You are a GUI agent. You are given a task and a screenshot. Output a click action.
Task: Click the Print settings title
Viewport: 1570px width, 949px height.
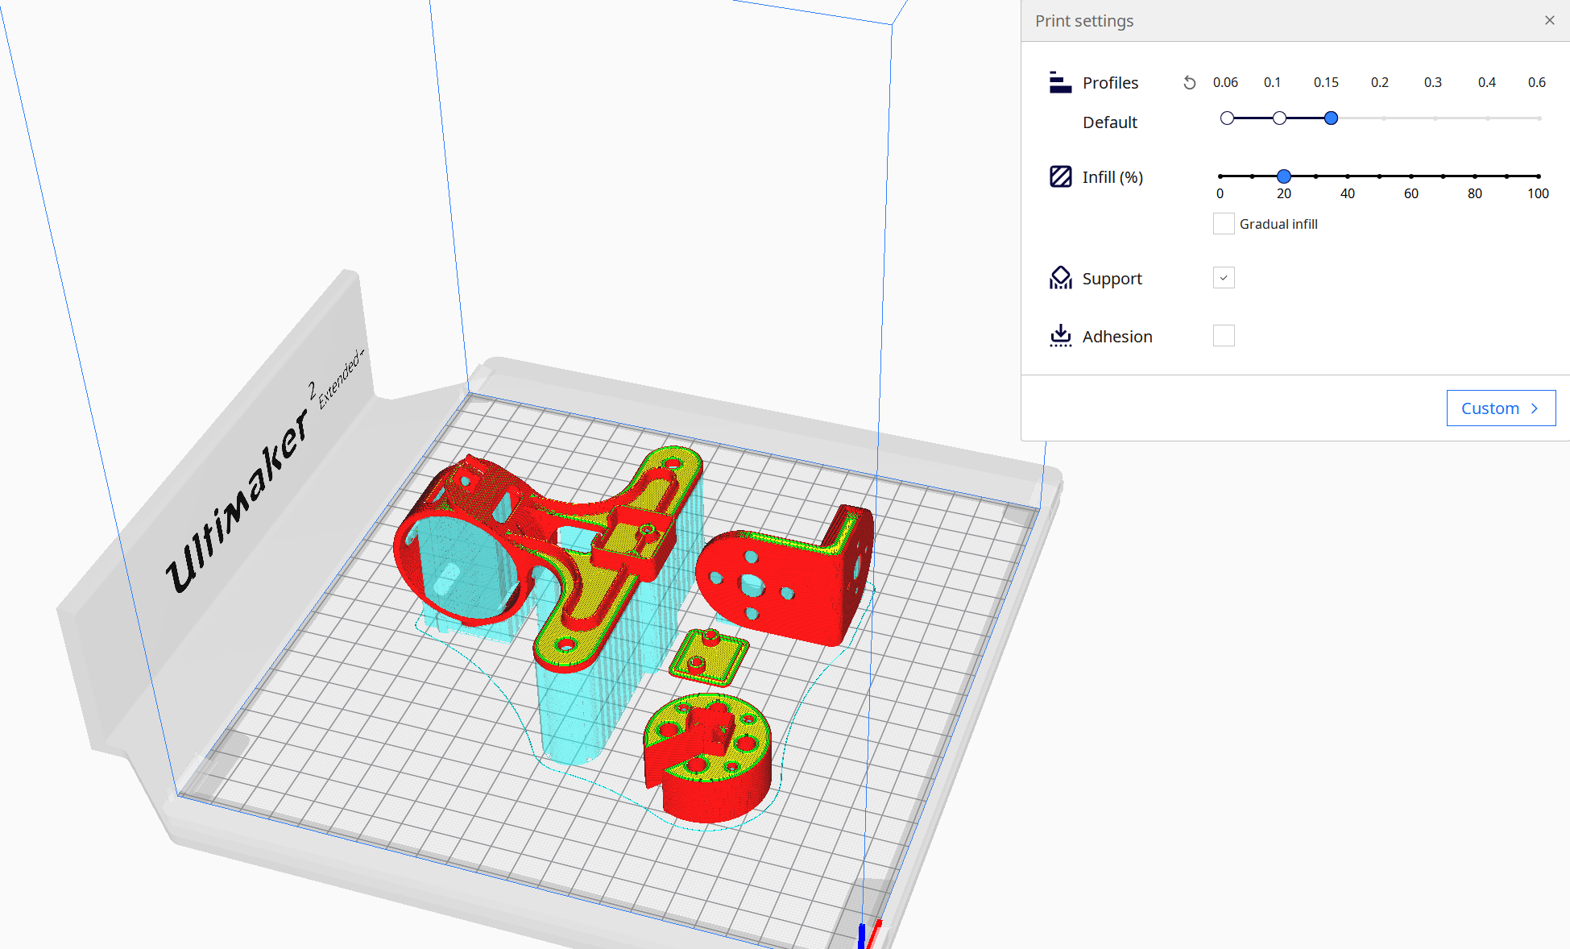1084,21
